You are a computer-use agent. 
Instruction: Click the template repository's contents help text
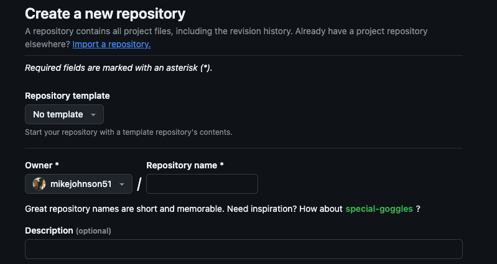(129, 132)
